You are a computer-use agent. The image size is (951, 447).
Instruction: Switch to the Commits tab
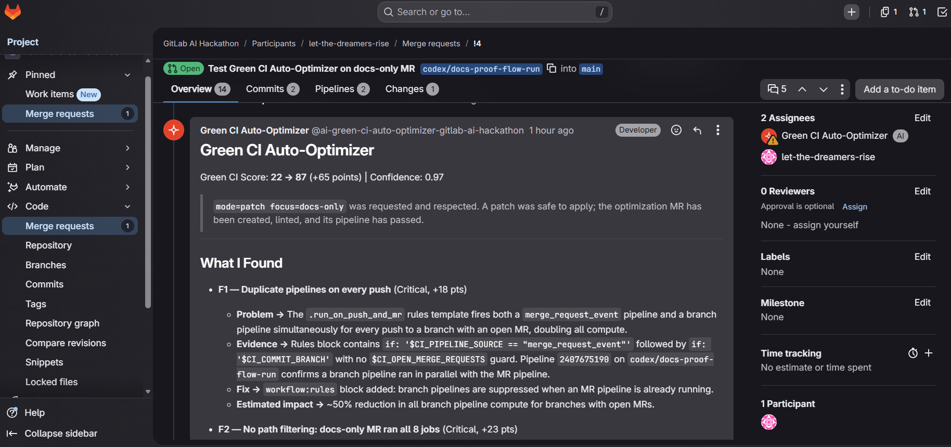click(x=272, y=89)
